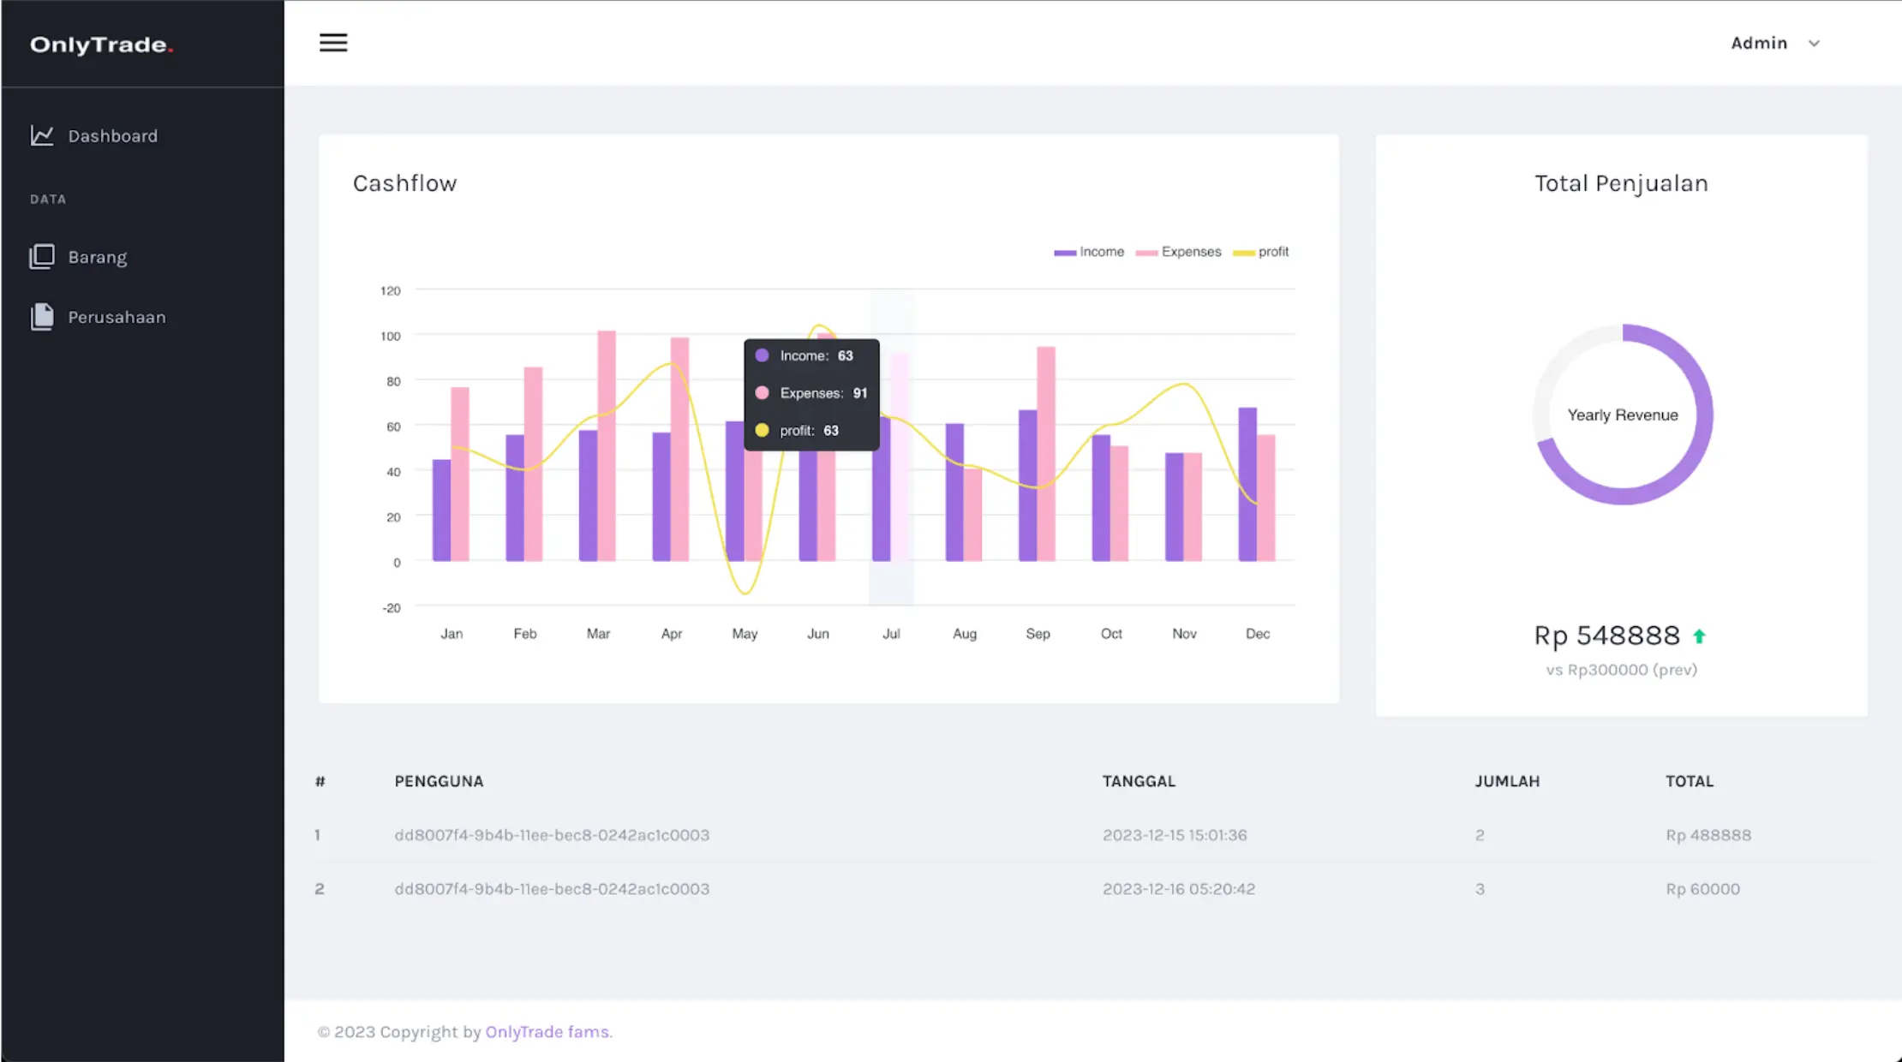This screenshot has height=1062, width=1902.
Task: Click the Jul label on chart axis
Action: (891, 634)
